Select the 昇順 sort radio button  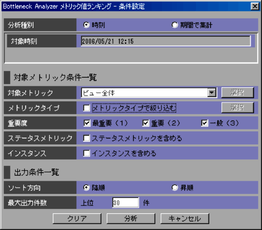click(x=175, y=188)
